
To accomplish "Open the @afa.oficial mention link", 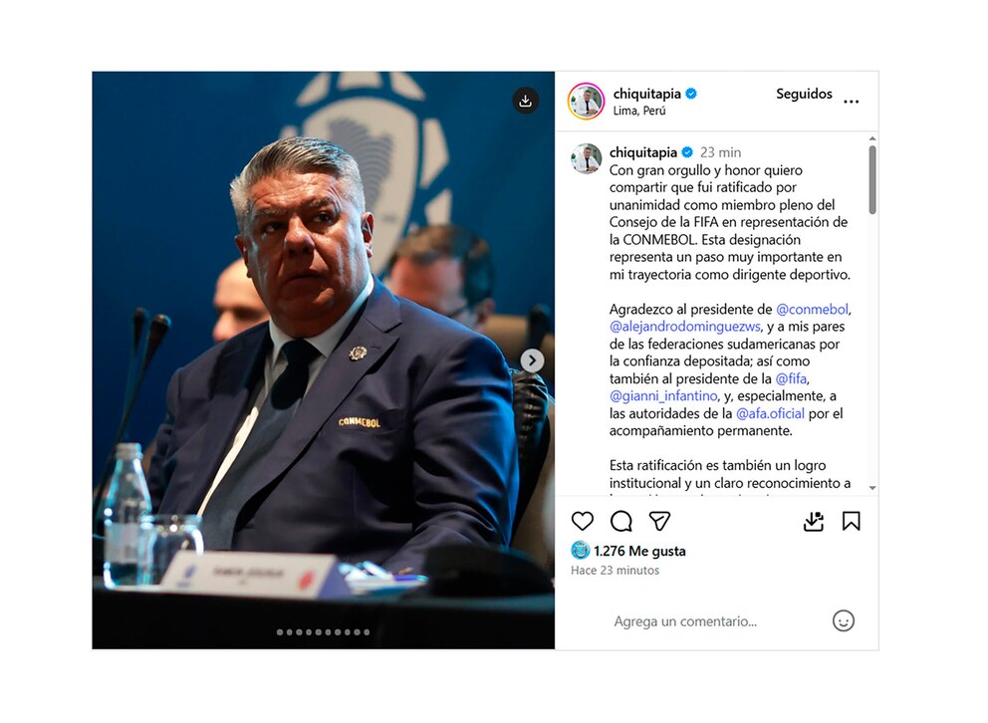I will (x=770, y=413).
